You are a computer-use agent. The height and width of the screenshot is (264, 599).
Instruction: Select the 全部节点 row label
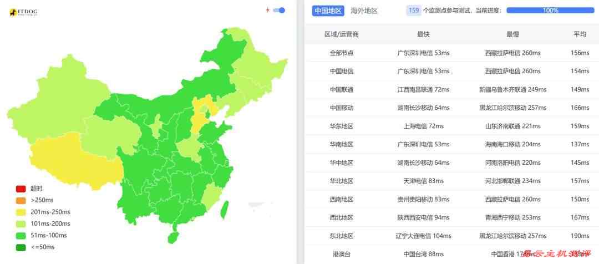(x=342, y=53)
